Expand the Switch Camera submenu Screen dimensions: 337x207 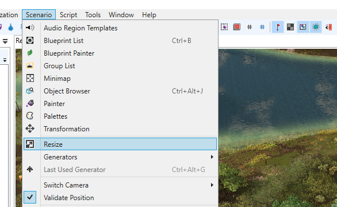coord(120,185)
